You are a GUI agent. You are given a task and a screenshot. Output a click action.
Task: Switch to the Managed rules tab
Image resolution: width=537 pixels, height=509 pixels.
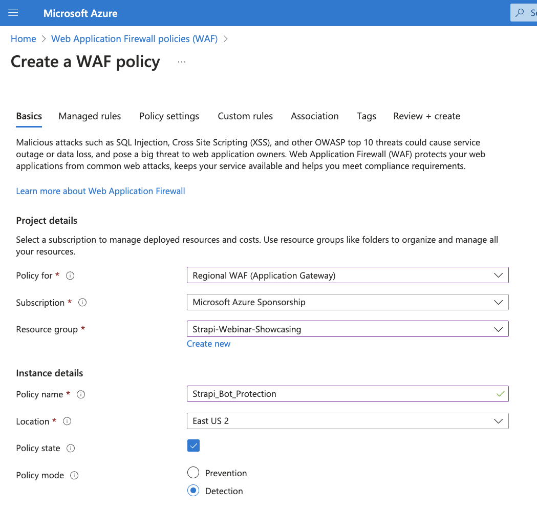coord(90,116)
